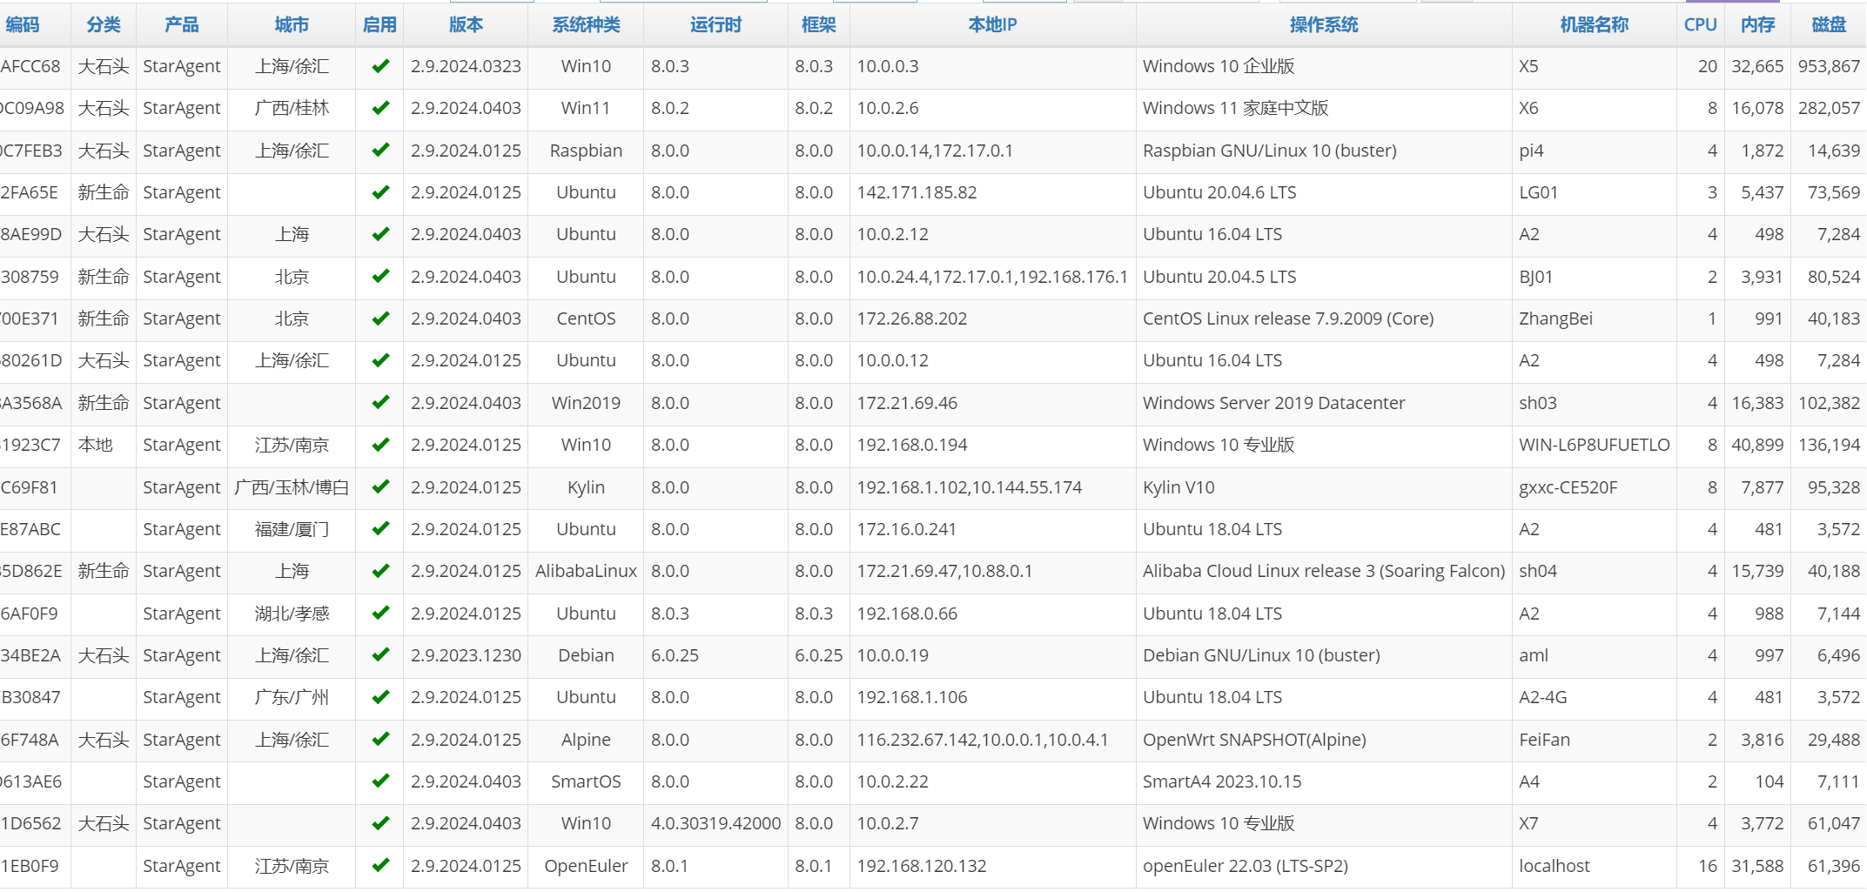Viewport: 1867px width, 892px height.
Task: Click the code 2FA65E cell
Action: (x=30, y=192)
